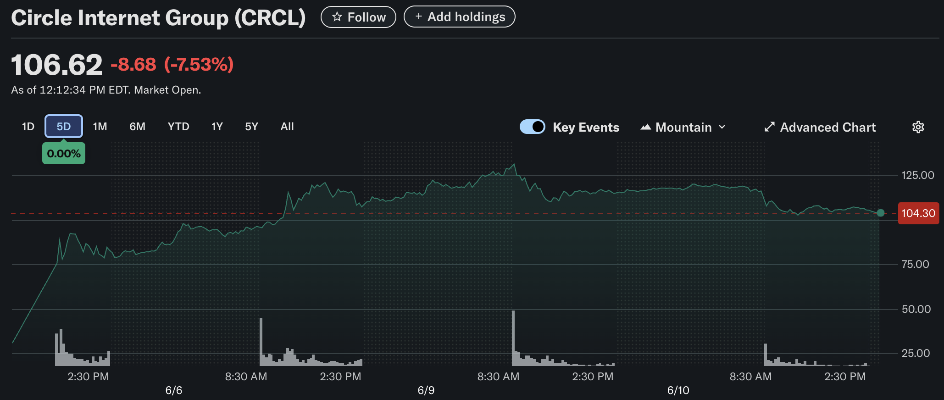Click the tallest 6/9 volume bar
The height and width of the screenshot is (400, 944).
[513, 338]
